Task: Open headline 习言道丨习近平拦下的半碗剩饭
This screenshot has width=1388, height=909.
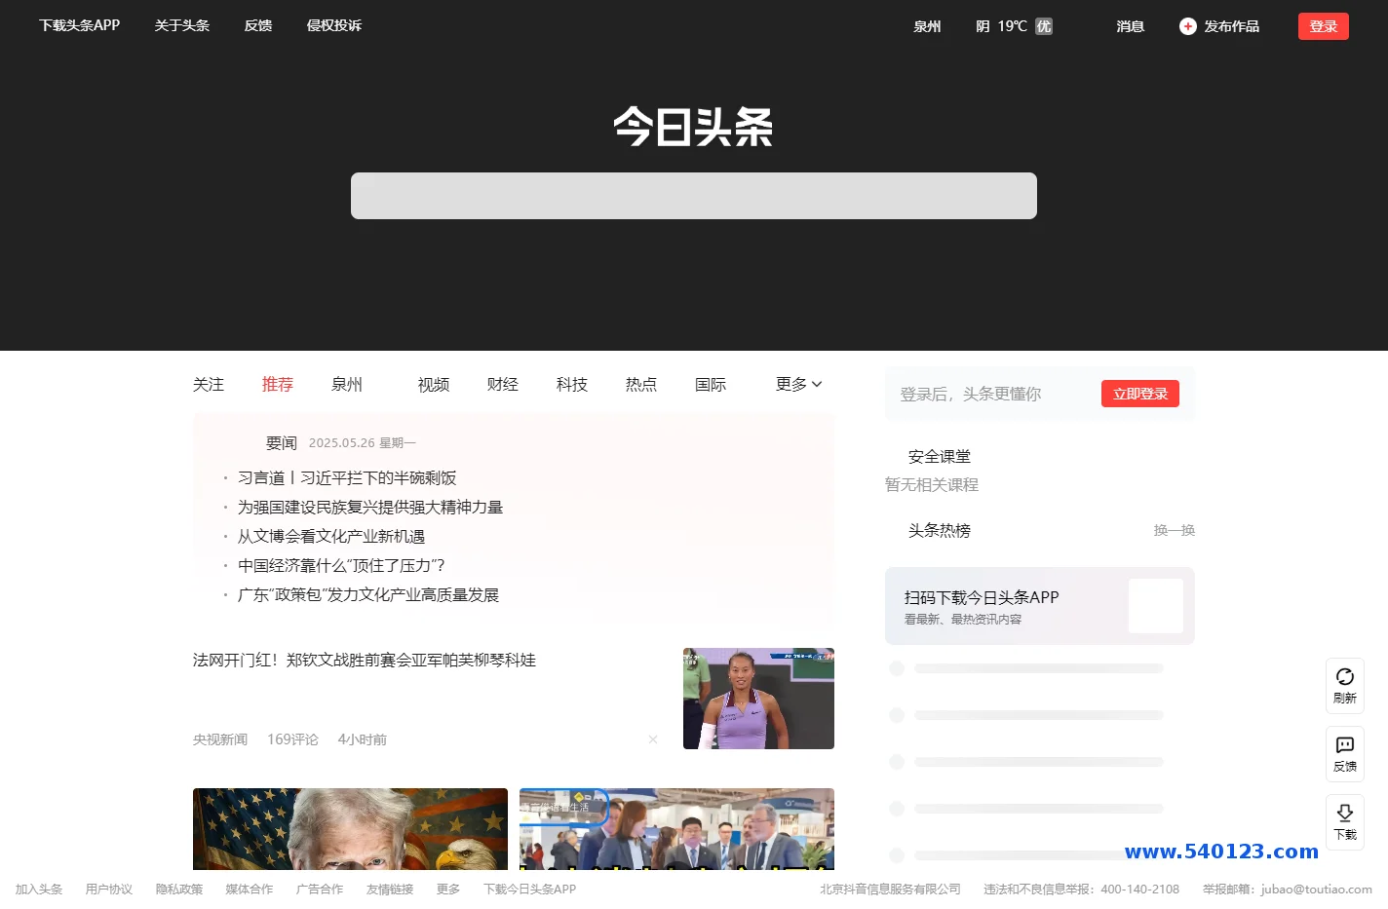Action: (347, 477)
